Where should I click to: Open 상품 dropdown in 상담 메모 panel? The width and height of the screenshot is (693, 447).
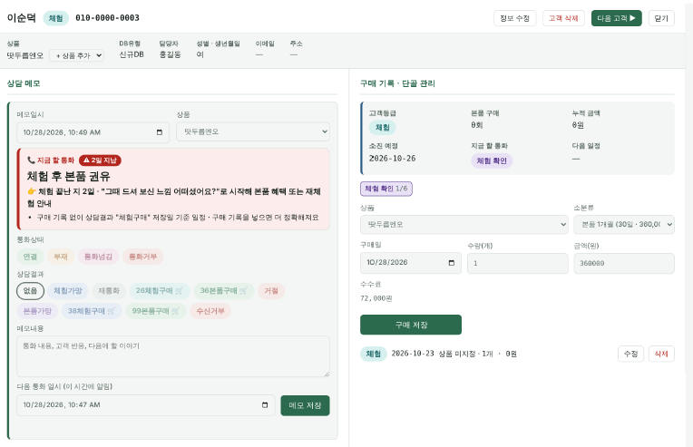pyautogui.click(x=253, y=131)
